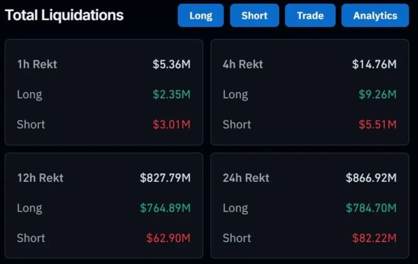
Task: Select the 24h Rekt label
Action: click(x=246, y=178)
